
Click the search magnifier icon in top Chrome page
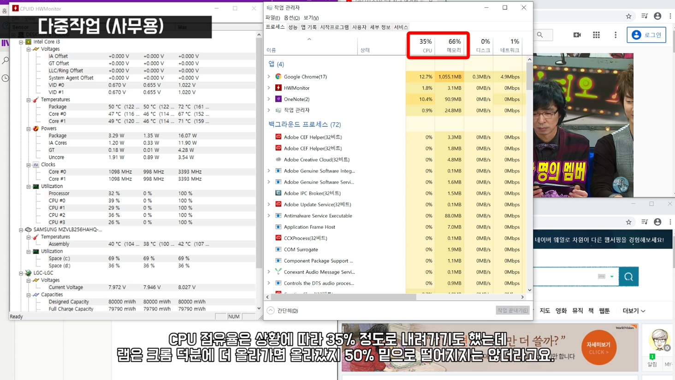tap(540, 35)
